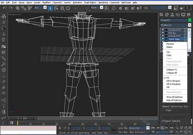The image size is (193, 135).
Task: Click the Zoom magnifier viewport control
Action: point(177,128)
